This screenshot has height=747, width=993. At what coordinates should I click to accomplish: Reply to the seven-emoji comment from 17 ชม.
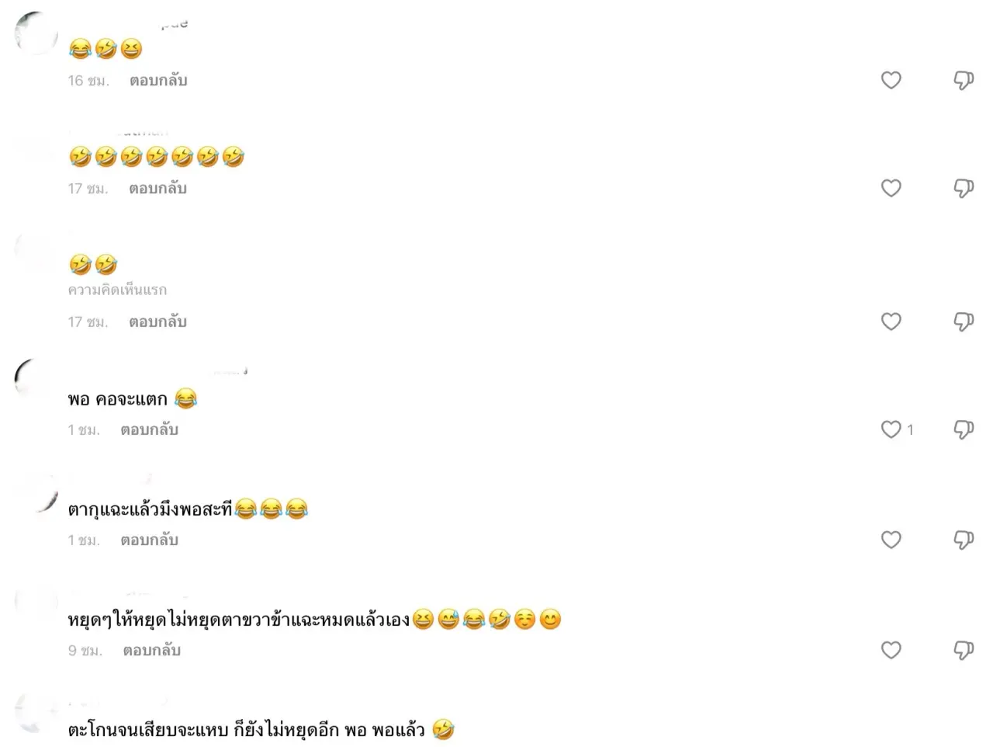click(x=158, y=188)
